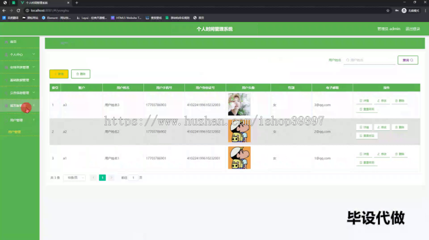Viewport: 429px width, 240px height.
Task: Open 详情 for user a2
Action: [x=364, y=127]
